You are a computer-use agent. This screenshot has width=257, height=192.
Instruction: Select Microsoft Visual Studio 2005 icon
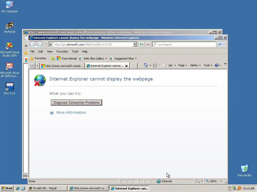[10, 49]
